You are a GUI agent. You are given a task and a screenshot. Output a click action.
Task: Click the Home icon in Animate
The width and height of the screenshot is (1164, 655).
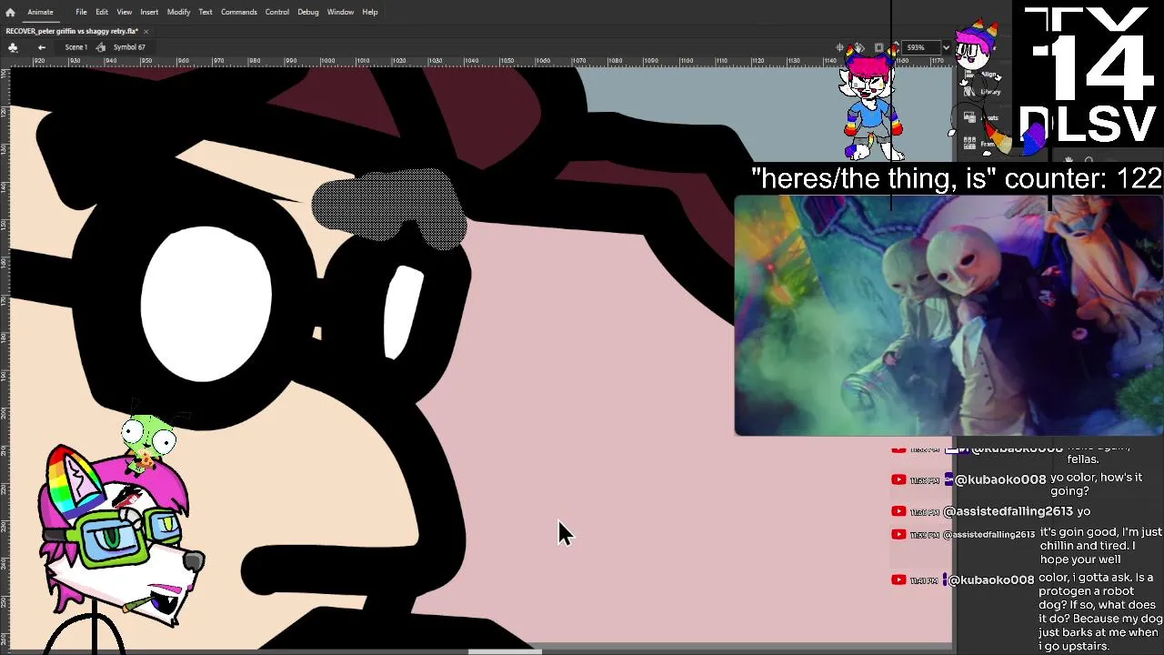10,12
